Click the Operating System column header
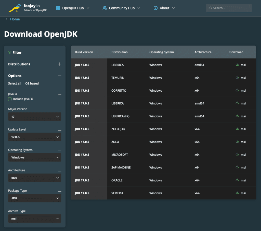 [x=161, y=52]
